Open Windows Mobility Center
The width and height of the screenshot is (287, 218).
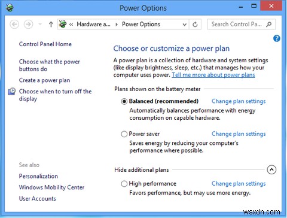(51, 187)
